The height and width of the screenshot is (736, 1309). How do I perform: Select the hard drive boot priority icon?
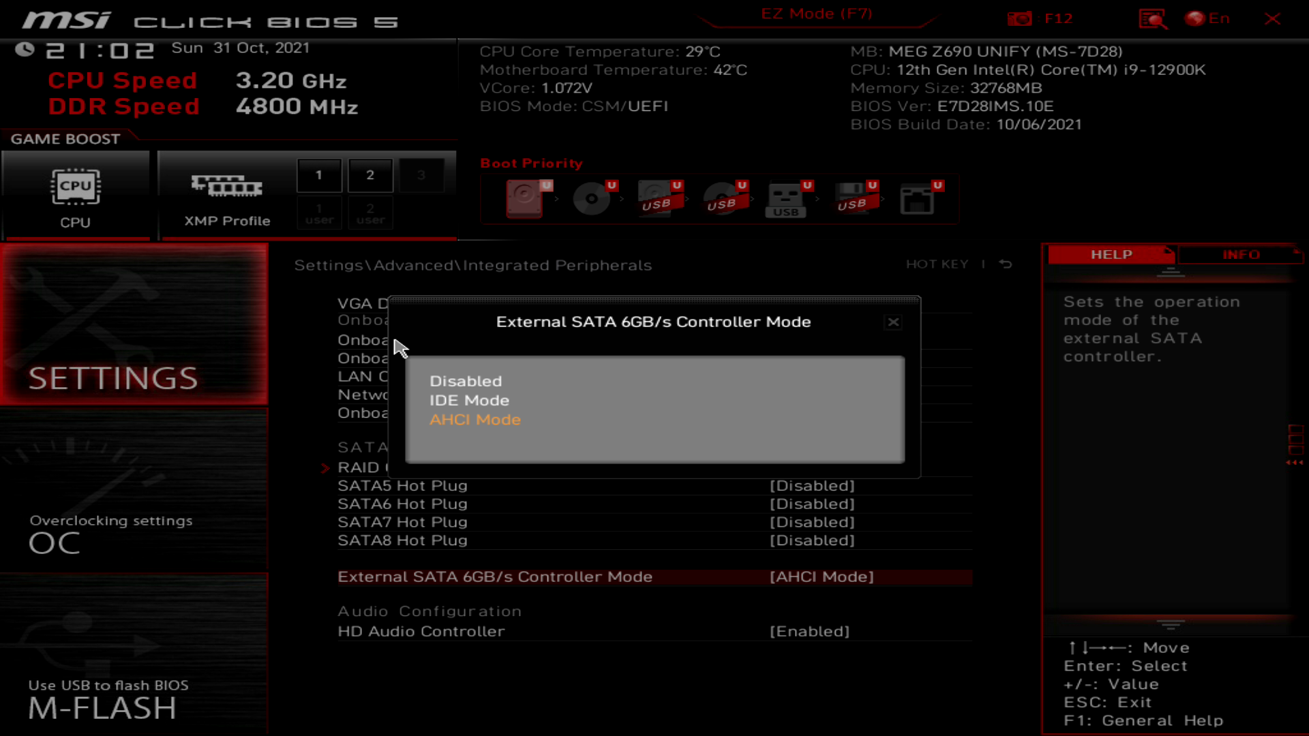point(524,199)
